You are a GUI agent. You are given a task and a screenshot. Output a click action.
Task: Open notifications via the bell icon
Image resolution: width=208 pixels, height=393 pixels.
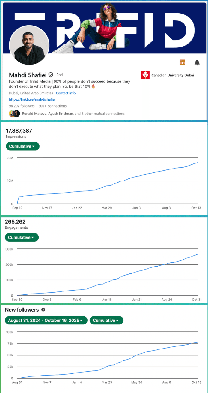(x=197, y=62)
